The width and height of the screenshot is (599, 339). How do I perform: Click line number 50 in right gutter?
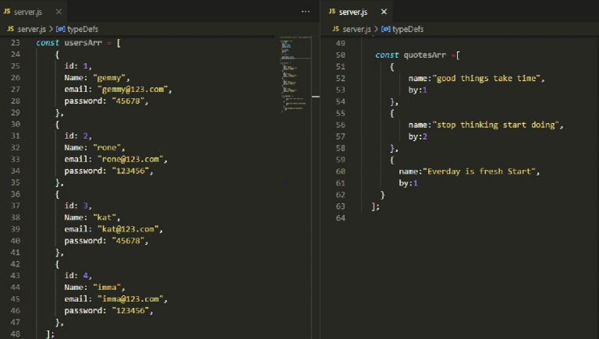coord(339,55)
